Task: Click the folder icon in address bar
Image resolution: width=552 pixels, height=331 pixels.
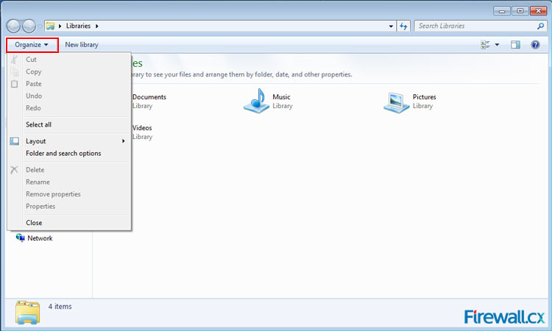Action: click(x=51, y=26)
